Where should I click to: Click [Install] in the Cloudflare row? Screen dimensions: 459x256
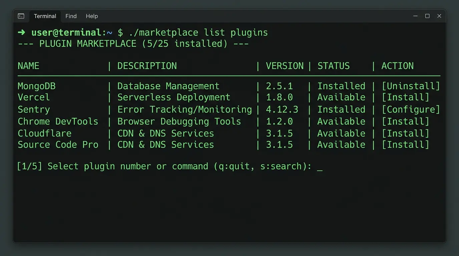(x=405, y=133)
